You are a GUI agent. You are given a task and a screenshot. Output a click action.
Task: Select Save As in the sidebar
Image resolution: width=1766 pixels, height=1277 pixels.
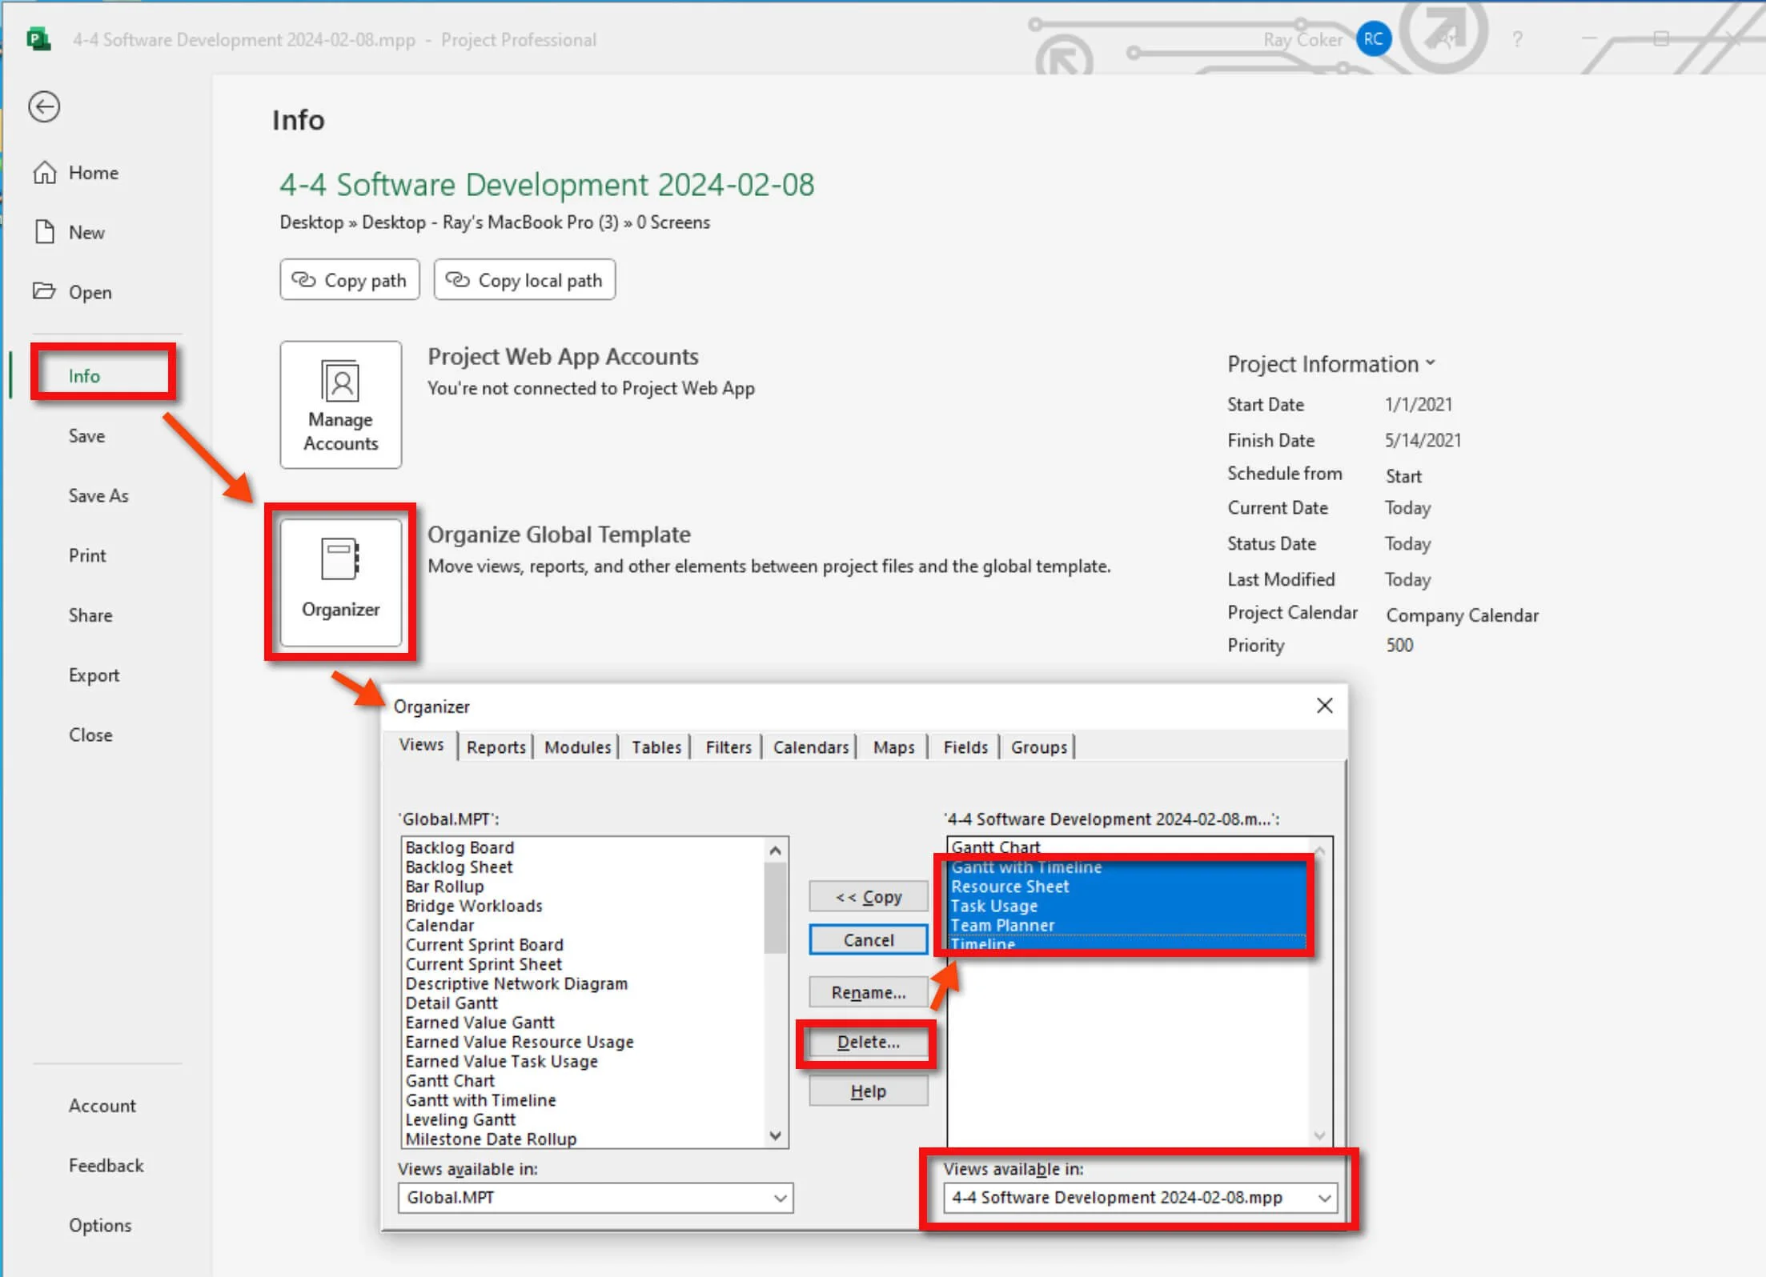click(x=98, y=495)
